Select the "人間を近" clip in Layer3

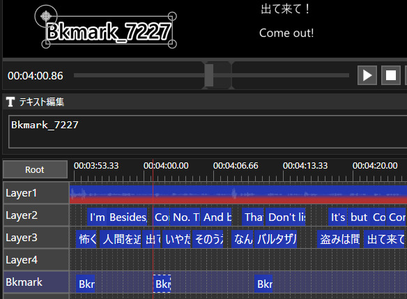(x=121, y=239)
